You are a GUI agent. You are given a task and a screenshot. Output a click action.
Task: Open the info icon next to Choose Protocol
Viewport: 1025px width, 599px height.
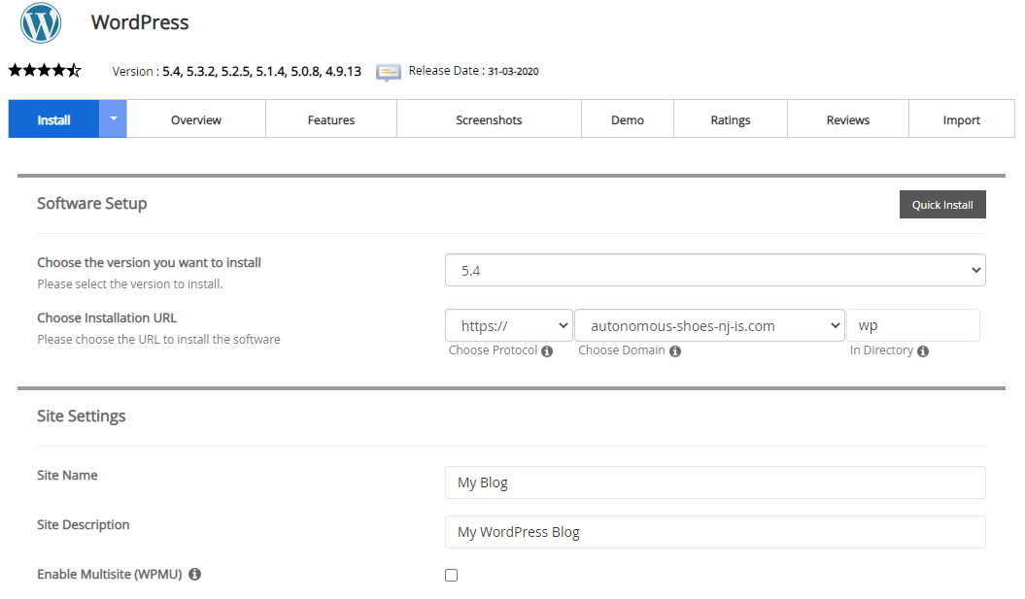pyautogui.click(x=547, y=351)
